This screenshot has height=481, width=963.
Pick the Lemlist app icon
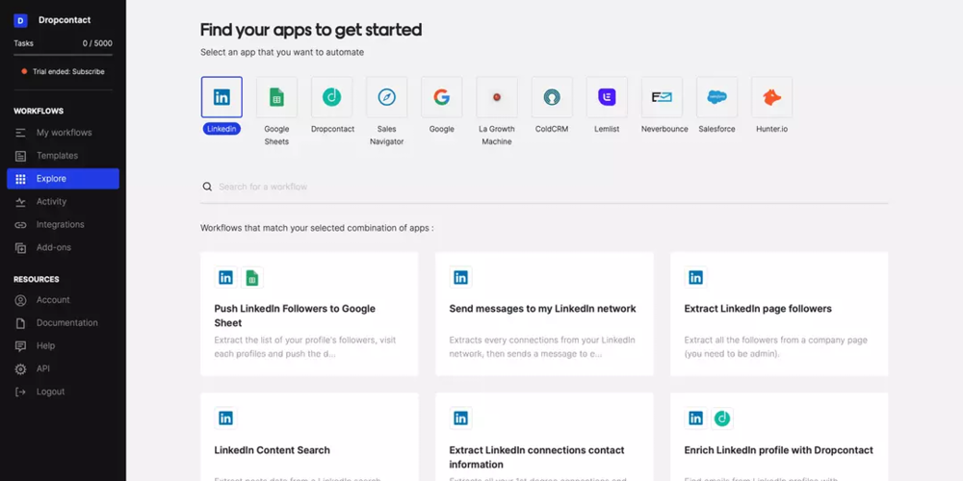pyautogui.click(x=607, y=97)
